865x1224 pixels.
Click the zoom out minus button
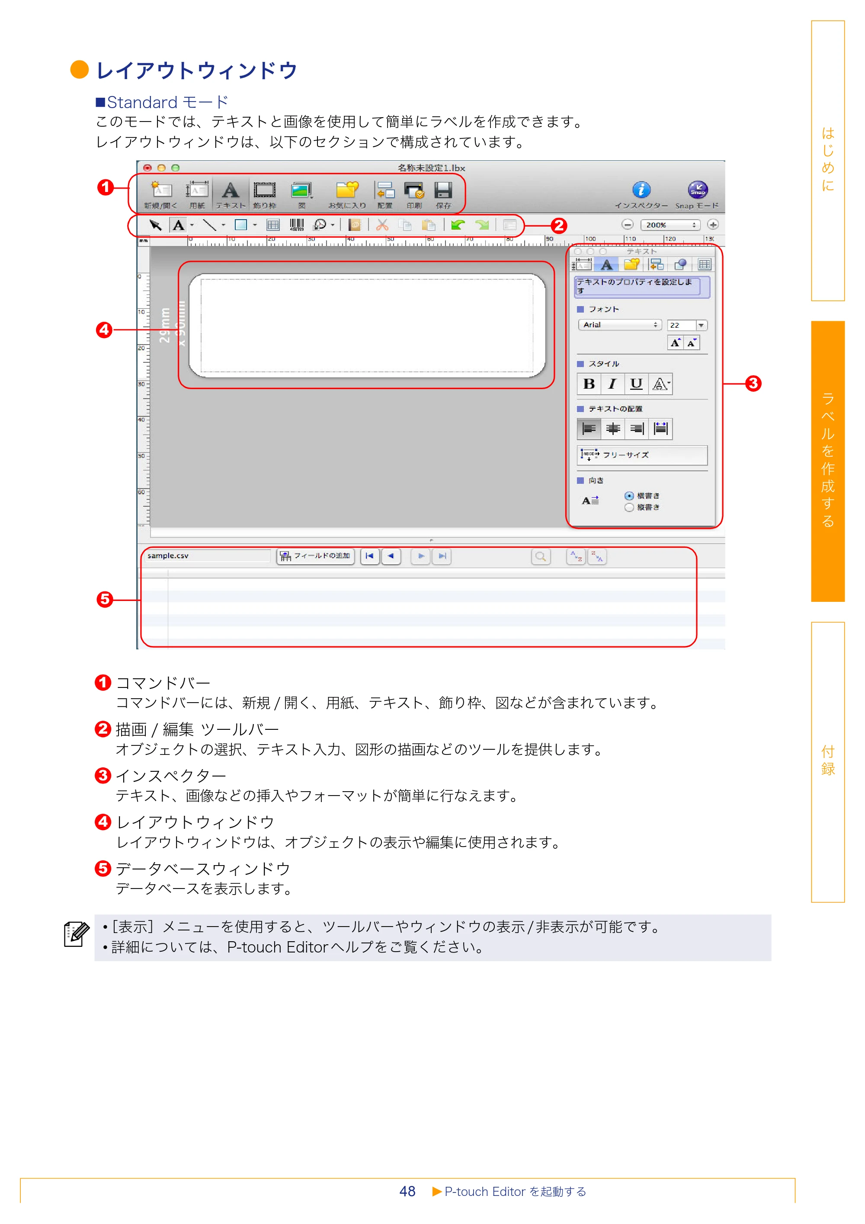pos(628,225)
